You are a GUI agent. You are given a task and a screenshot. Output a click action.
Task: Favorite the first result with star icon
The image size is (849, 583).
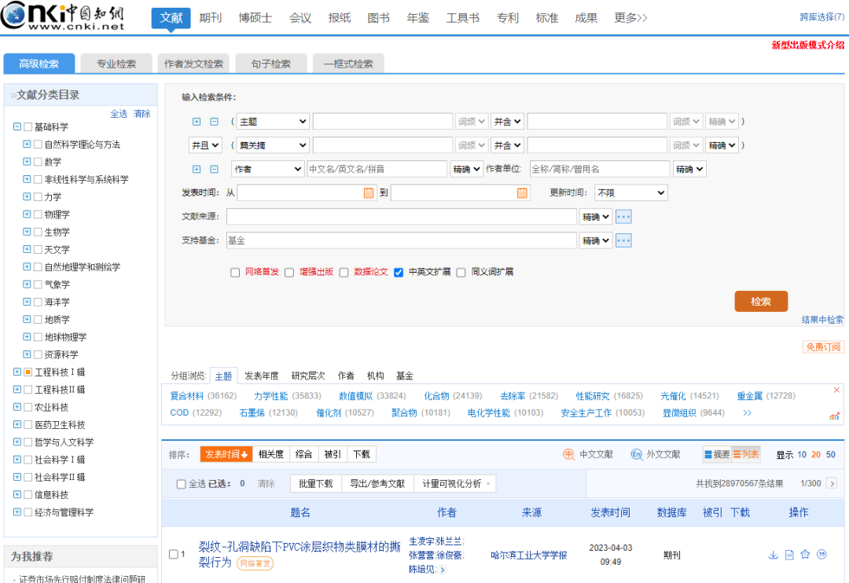pyautogui.click(x=805, y=555)
